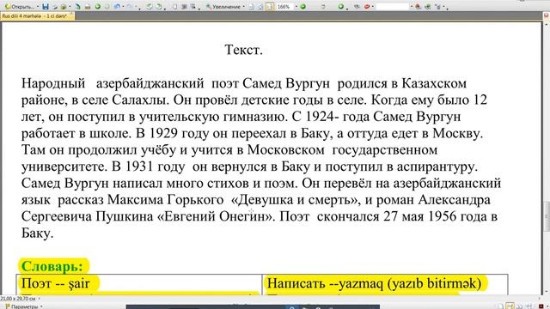The image size is (550, 309).
Task: Expand the dropdown arrow beside Открыть
Action: [x=38, y=7]
